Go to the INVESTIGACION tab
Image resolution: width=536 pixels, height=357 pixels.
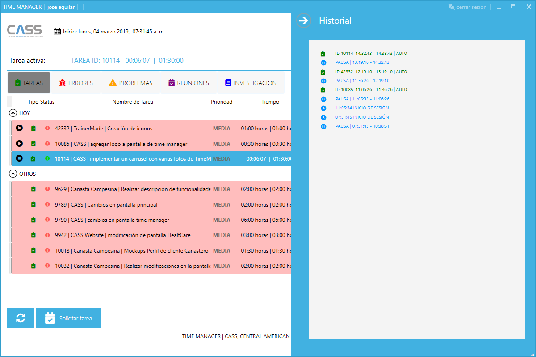(251, 83)
